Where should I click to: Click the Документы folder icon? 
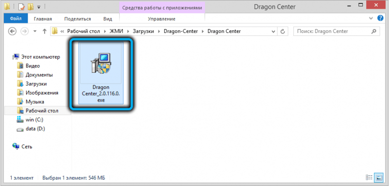tap(20, 75)
